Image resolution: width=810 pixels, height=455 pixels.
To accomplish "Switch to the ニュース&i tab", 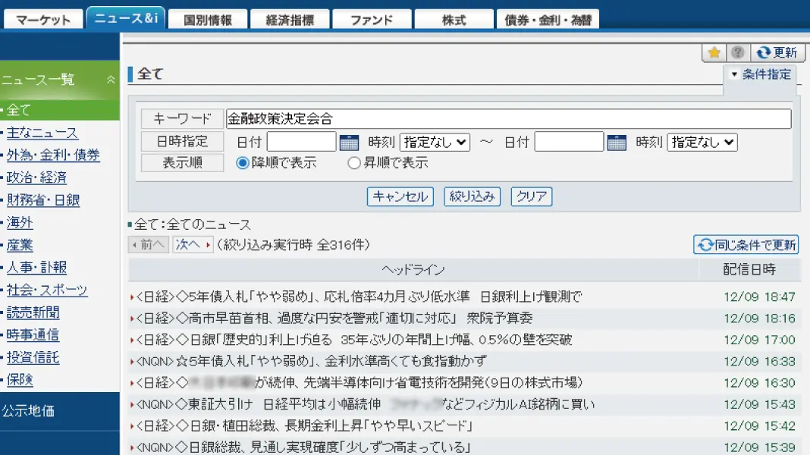I will pyautogui.click(x=126, y=18).
